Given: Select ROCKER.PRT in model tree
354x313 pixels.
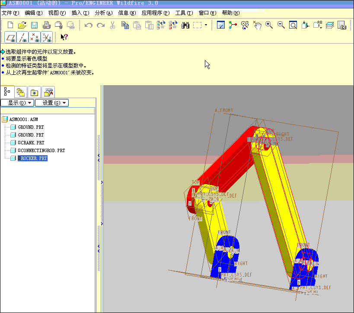Looking at the screenshot, I should pos(32,158).
